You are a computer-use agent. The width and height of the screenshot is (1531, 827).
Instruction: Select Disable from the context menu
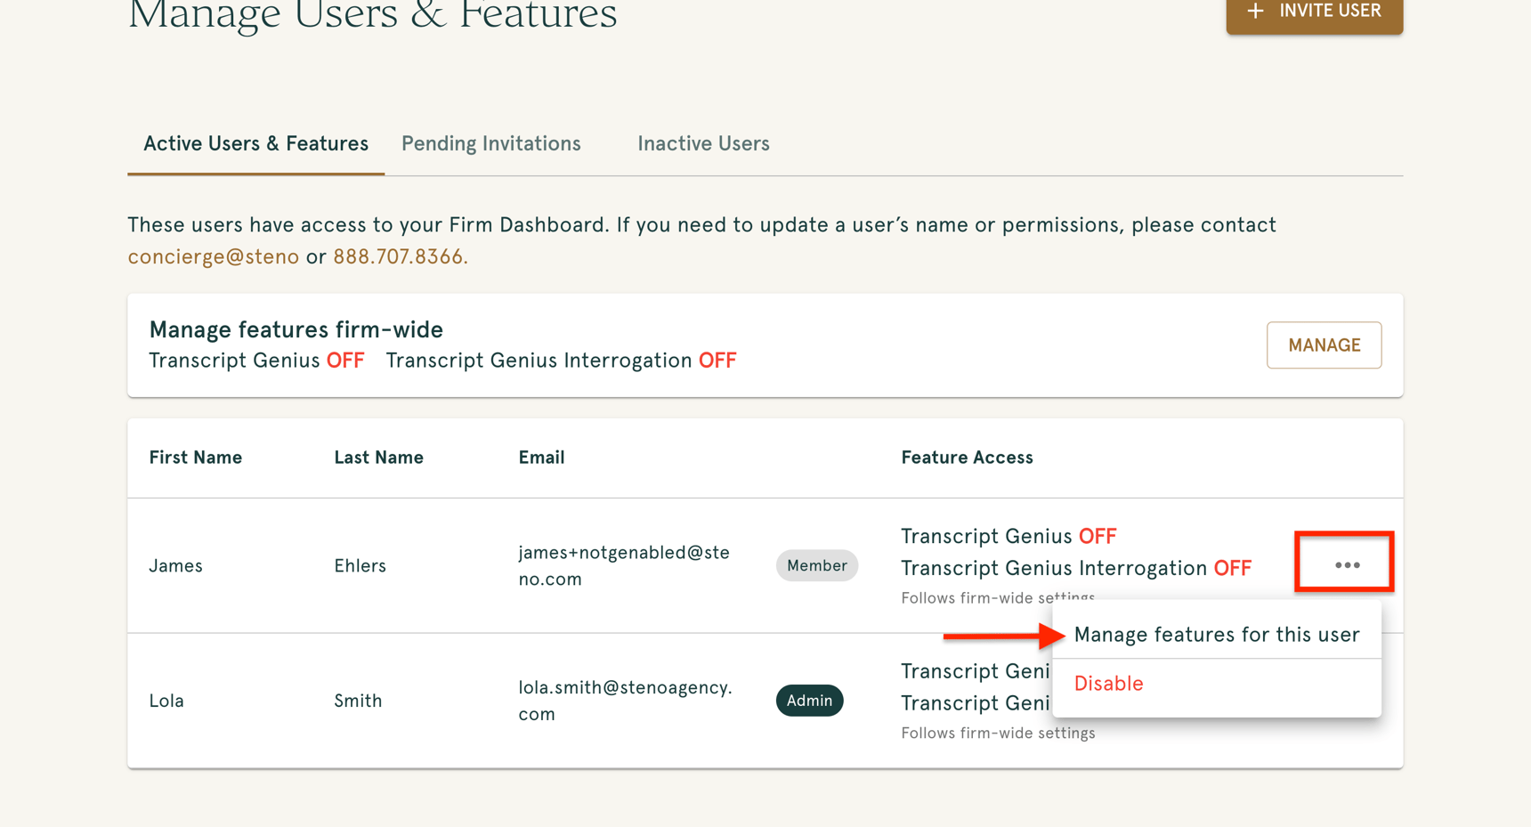(1108, 683)
